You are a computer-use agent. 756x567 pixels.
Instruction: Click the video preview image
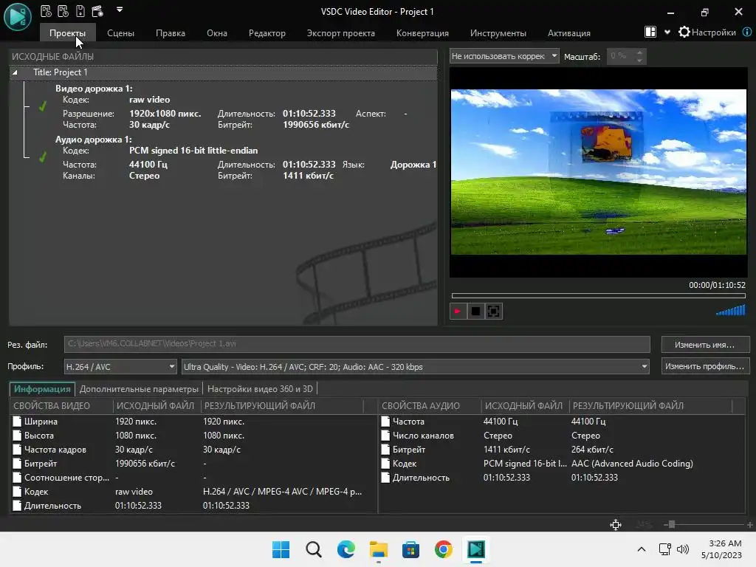tap(598, 171)
